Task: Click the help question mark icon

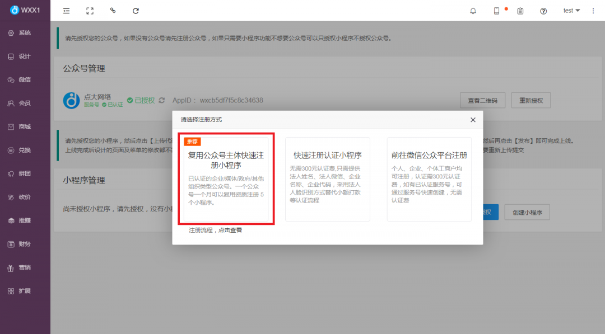Action: 543,10
